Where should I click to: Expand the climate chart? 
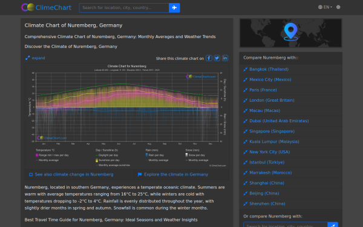click(x=38, y=58)
